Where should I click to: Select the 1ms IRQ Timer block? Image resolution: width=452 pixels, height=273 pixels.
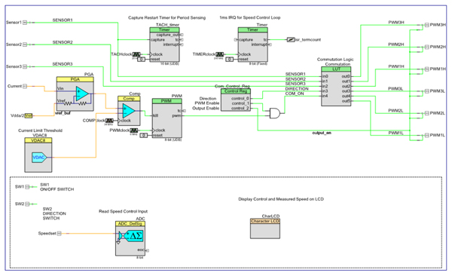coord(253,44)
